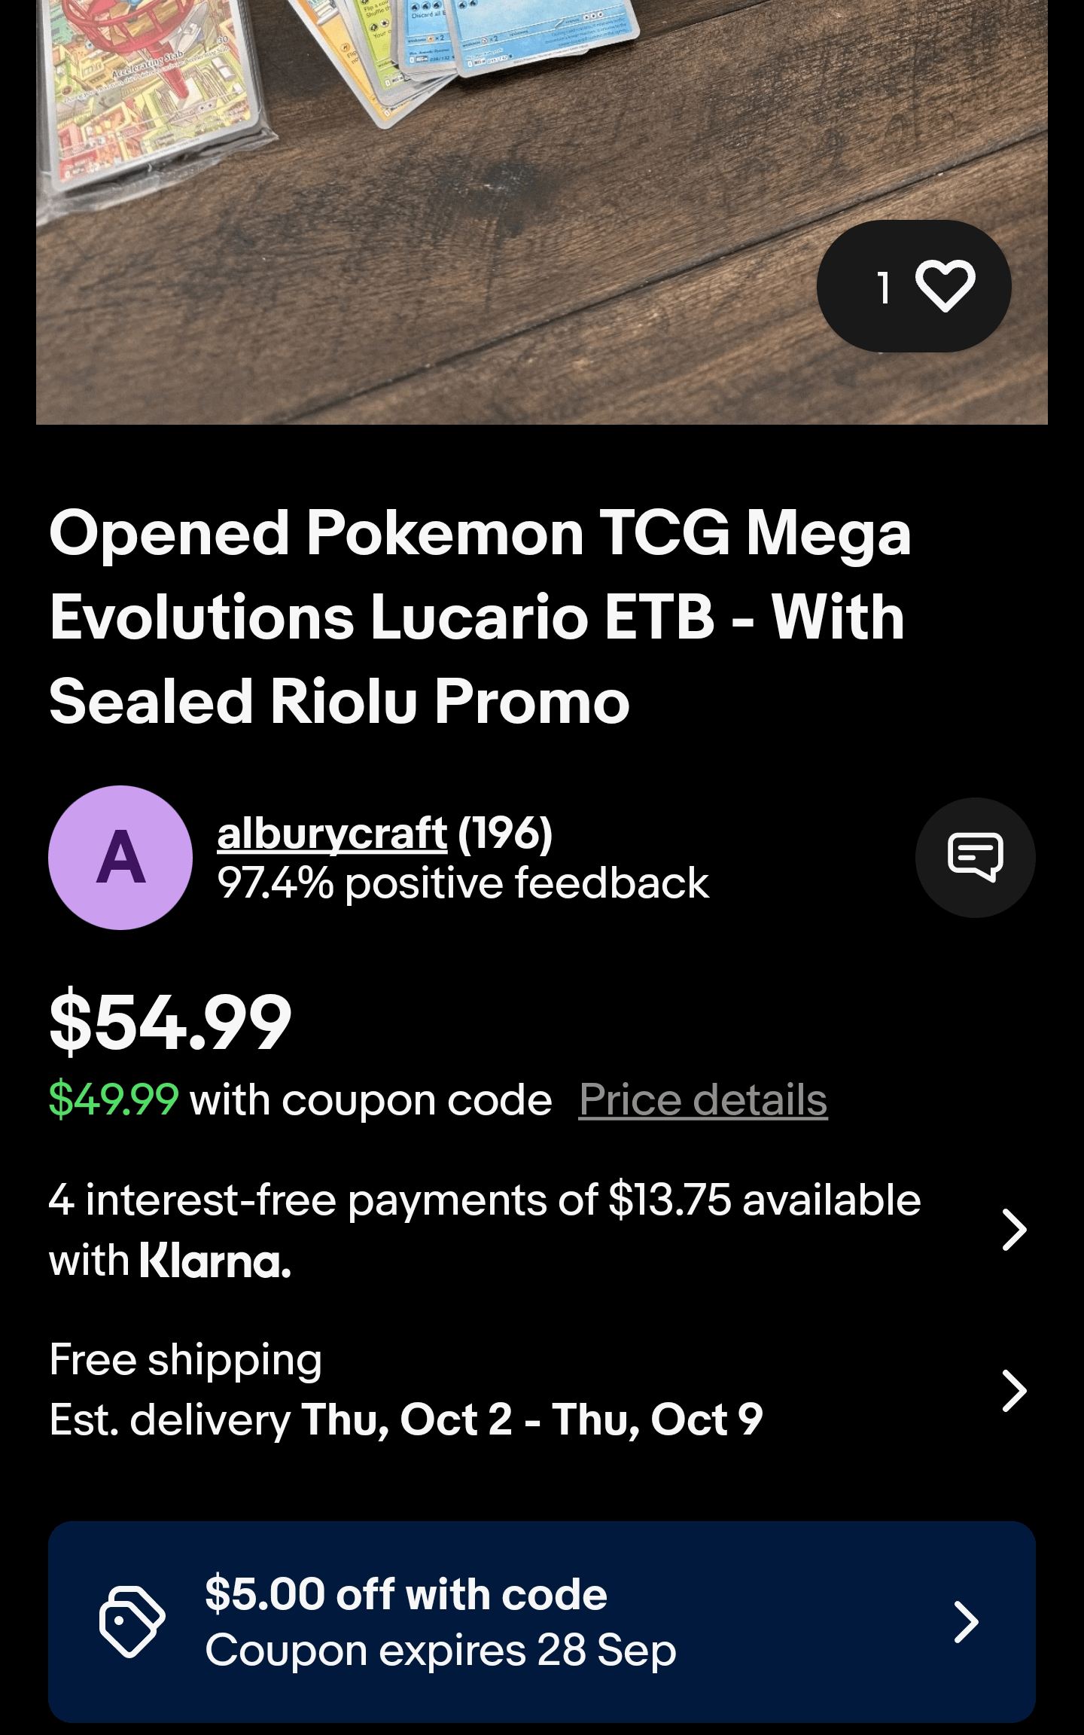Viewport: 1084px width, 1735px height.
Task: Open alburycraft seller profile link
Action: [332, 834]
